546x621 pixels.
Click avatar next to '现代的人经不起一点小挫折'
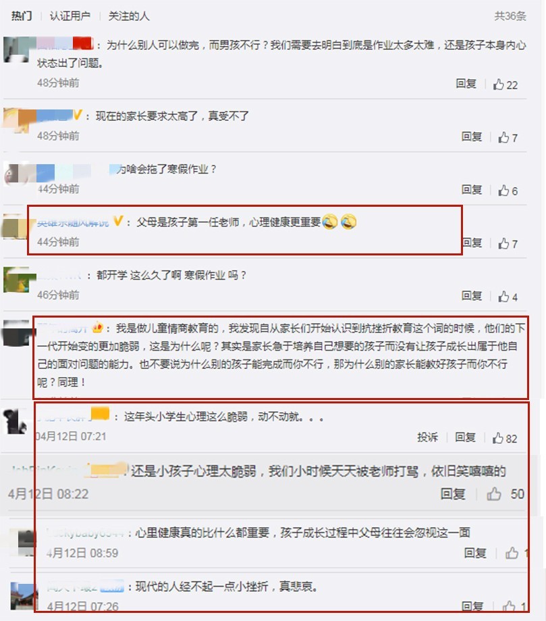click(24, 595)
